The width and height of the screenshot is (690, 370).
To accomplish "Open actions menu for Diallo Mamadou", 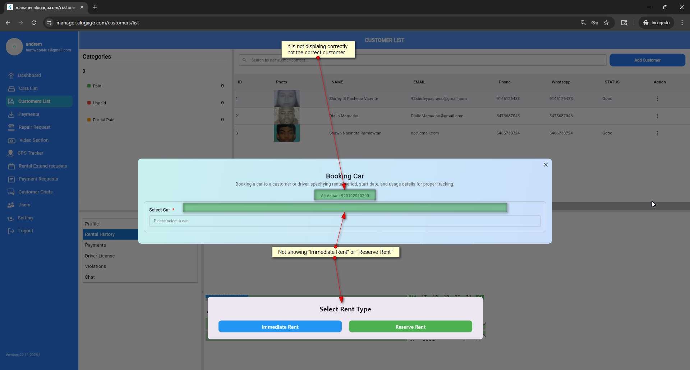I will tap(657, 116).
